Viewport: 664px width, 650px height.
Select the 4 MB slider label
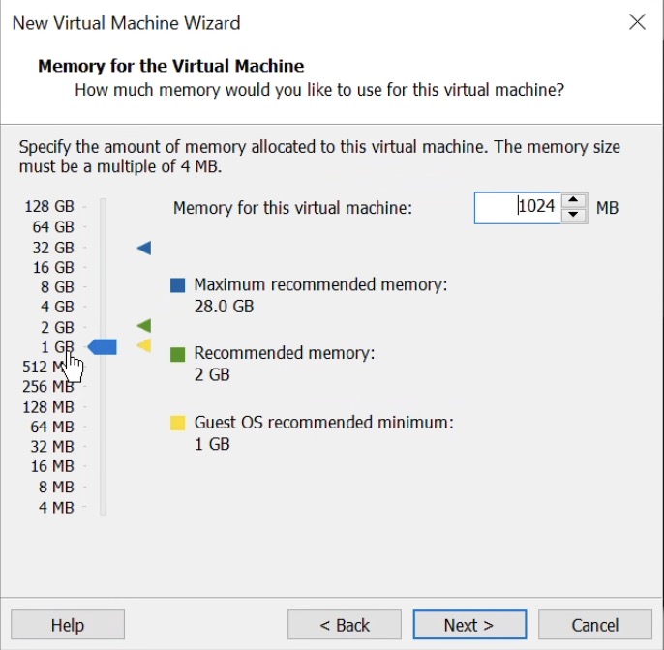[x=56, y=508]
